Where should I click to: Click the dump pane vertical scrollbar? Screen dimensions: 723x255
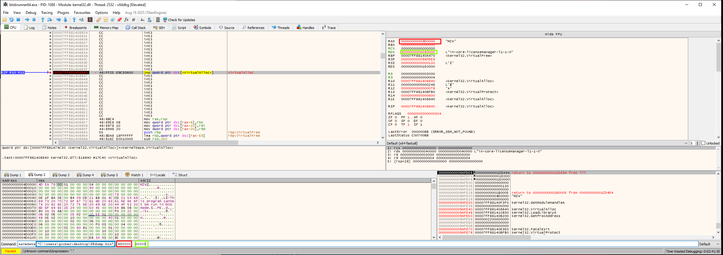434,209
